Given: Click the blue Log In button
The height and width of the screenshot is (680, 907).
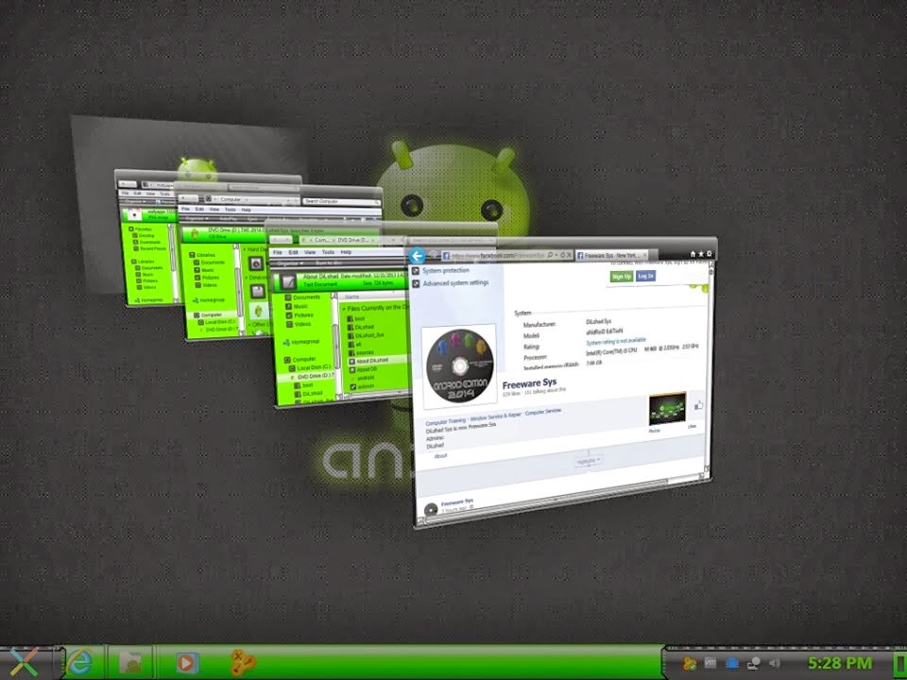Looking at the screenshot, I should click(645, 276).
